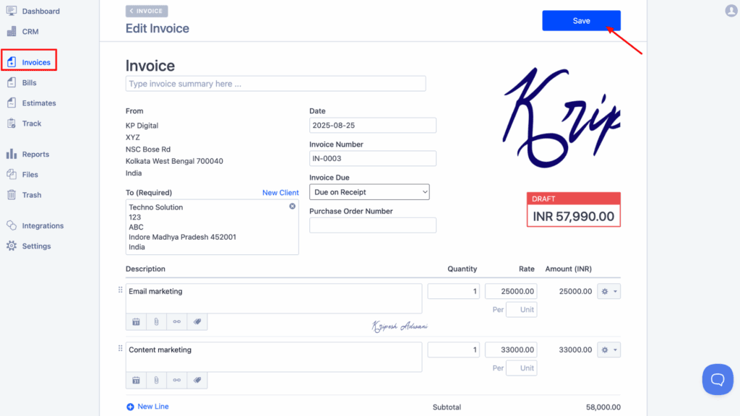Click the New Client link
This screenshot has height=416, width=740.
tap(280, 192)
